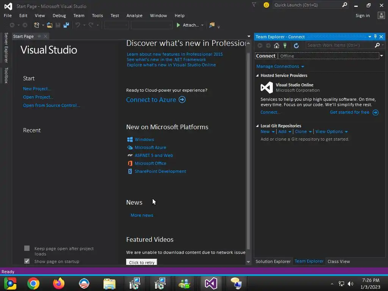Viewport: 388px width, 291px height.
Task: Click the circled arrow beside Get started for free
Action: [375, 112]
